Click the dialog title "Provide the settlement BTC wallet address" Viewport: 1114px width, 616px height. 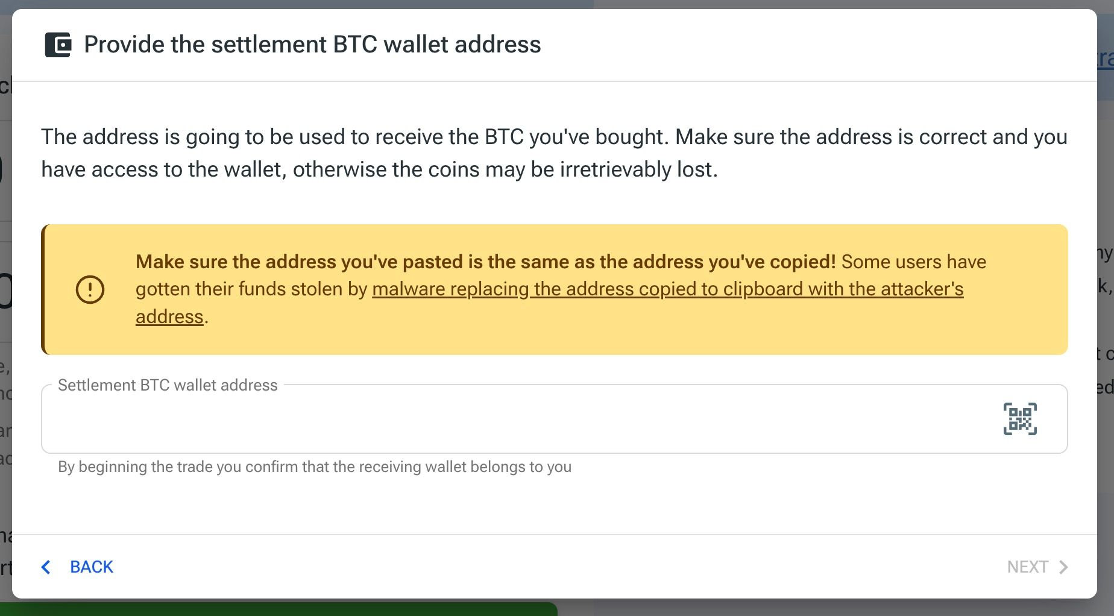pos(312,45)
